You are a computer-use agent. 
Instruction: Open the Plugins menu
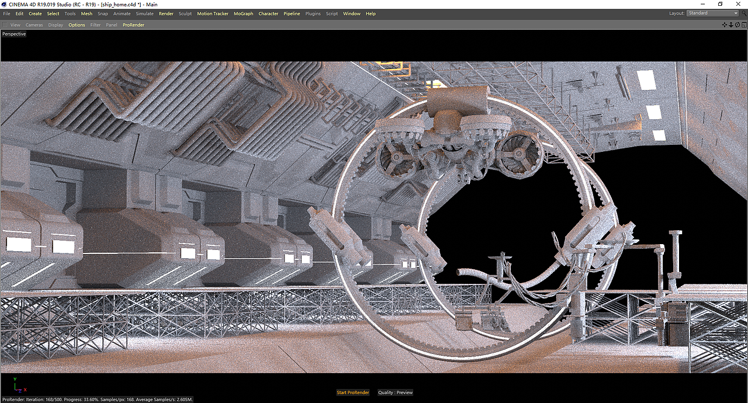click(x=313, y=13)
